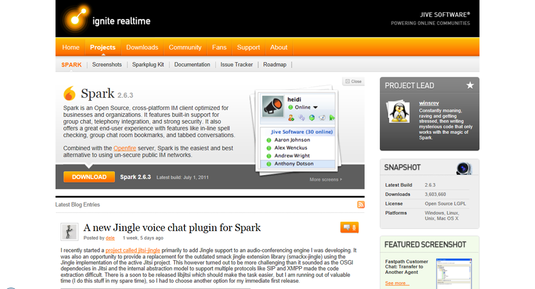
Task: Open the Home nav tab
Action: tap(71, 47)
